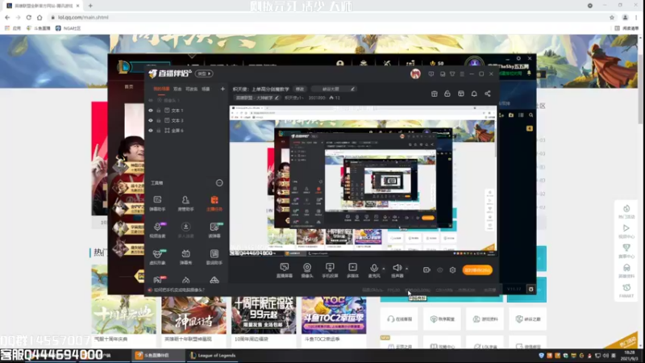
Task: Open the 房管助手 room manager tool
Action: pyautogui.click(x=185, y=203)
